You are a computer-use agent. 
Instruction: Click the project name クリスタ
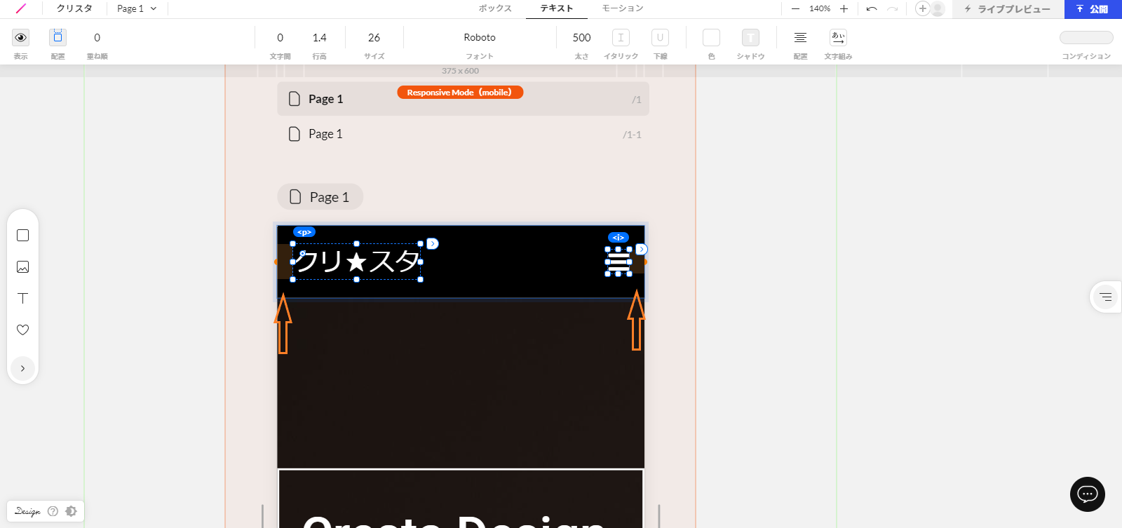tap(74, 8)
